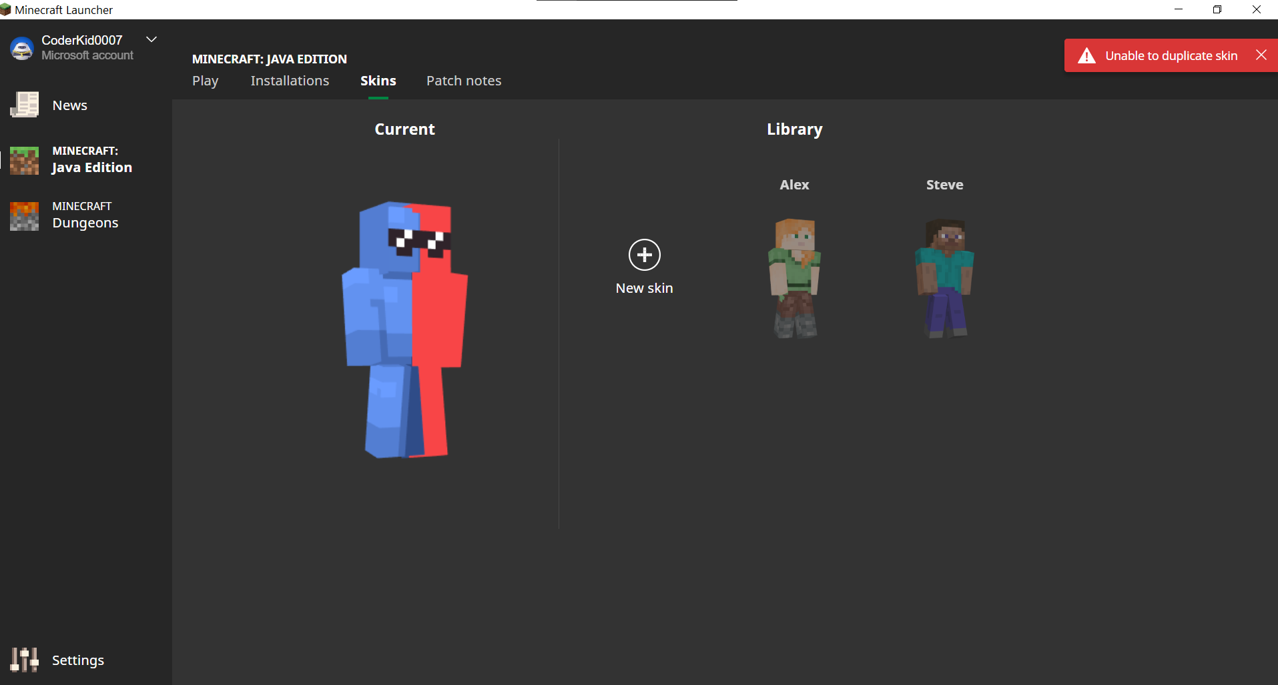Click the current blue and red skin

pos(405,329)
